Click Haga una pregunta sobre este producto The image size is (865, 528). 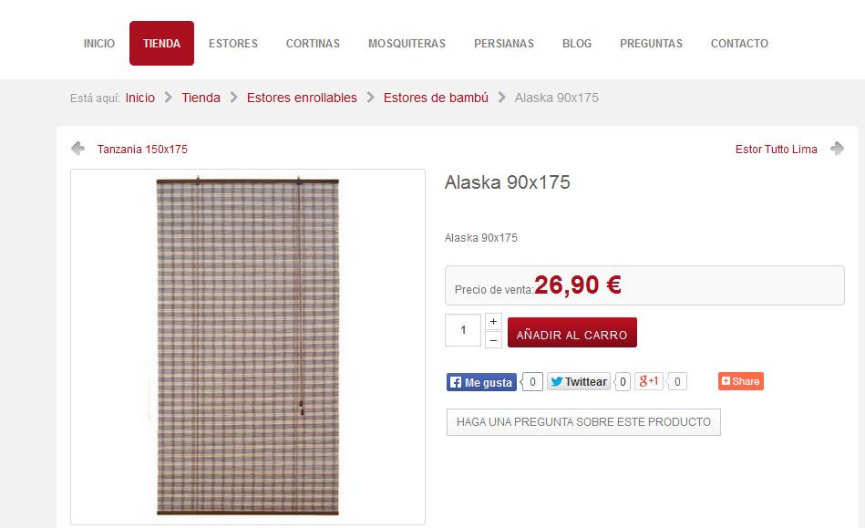(x=583, y=422)
